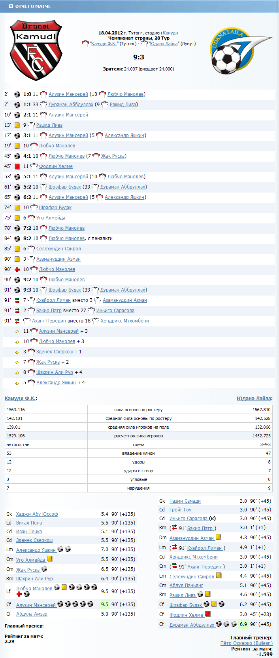Open the Камуди stadium link

coord(170,33)
